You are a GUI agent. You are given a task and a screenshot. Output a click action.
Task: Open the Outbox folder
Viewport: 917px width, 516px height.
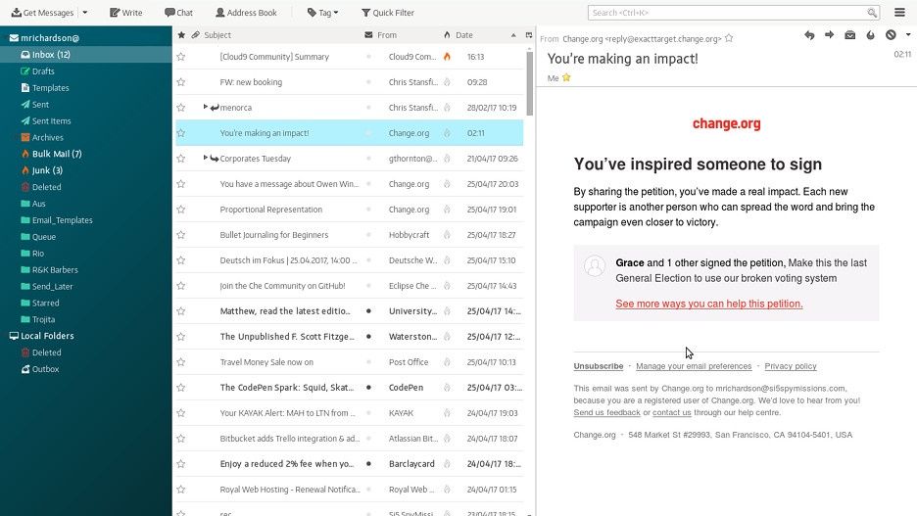[x=40, y=369]
